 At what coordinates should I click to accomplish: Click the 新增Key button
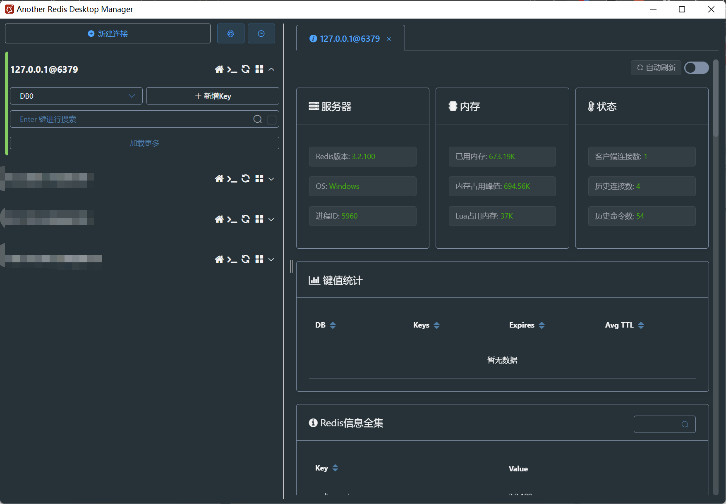[x=213, y=96]
